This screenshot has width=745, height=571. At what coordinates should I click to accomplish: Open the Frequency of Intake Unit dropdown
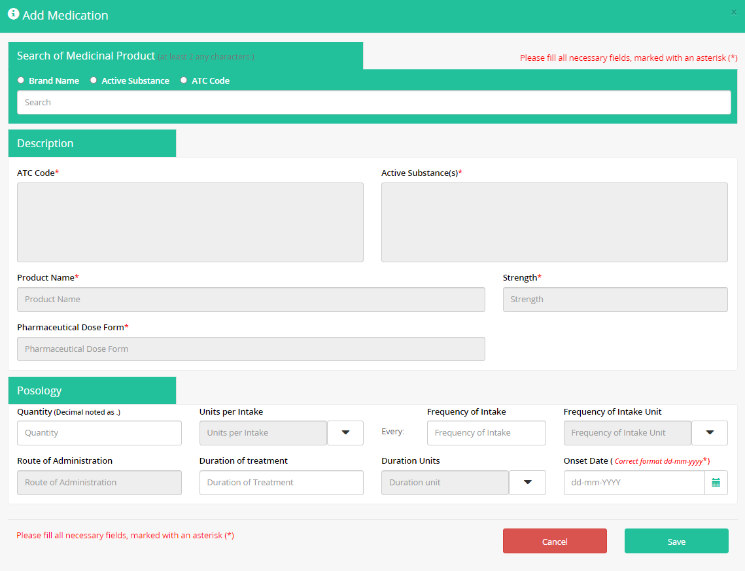click(710, 433)
